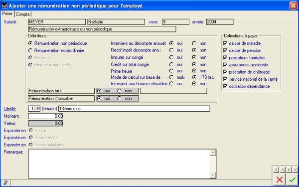
Task: Click the Rémunération brut label box
Action: tap(61, 91)
